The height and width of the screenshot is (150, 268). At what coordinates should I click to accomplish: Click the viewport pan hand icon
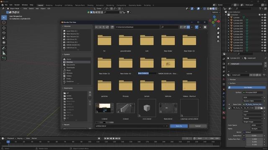218,32
